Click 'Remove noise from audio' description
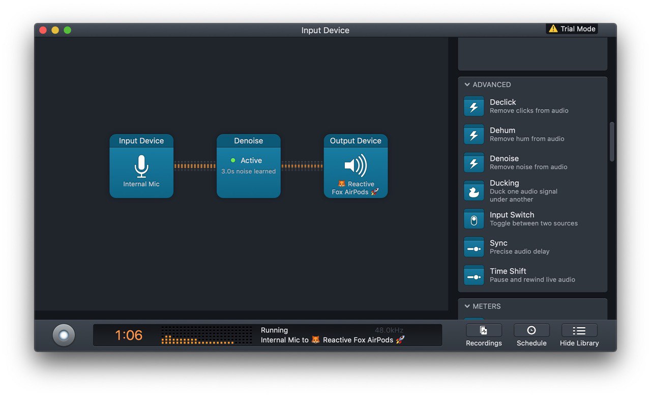Image resolution: width=651 pixels, height=397 pixels. [528, 167]
